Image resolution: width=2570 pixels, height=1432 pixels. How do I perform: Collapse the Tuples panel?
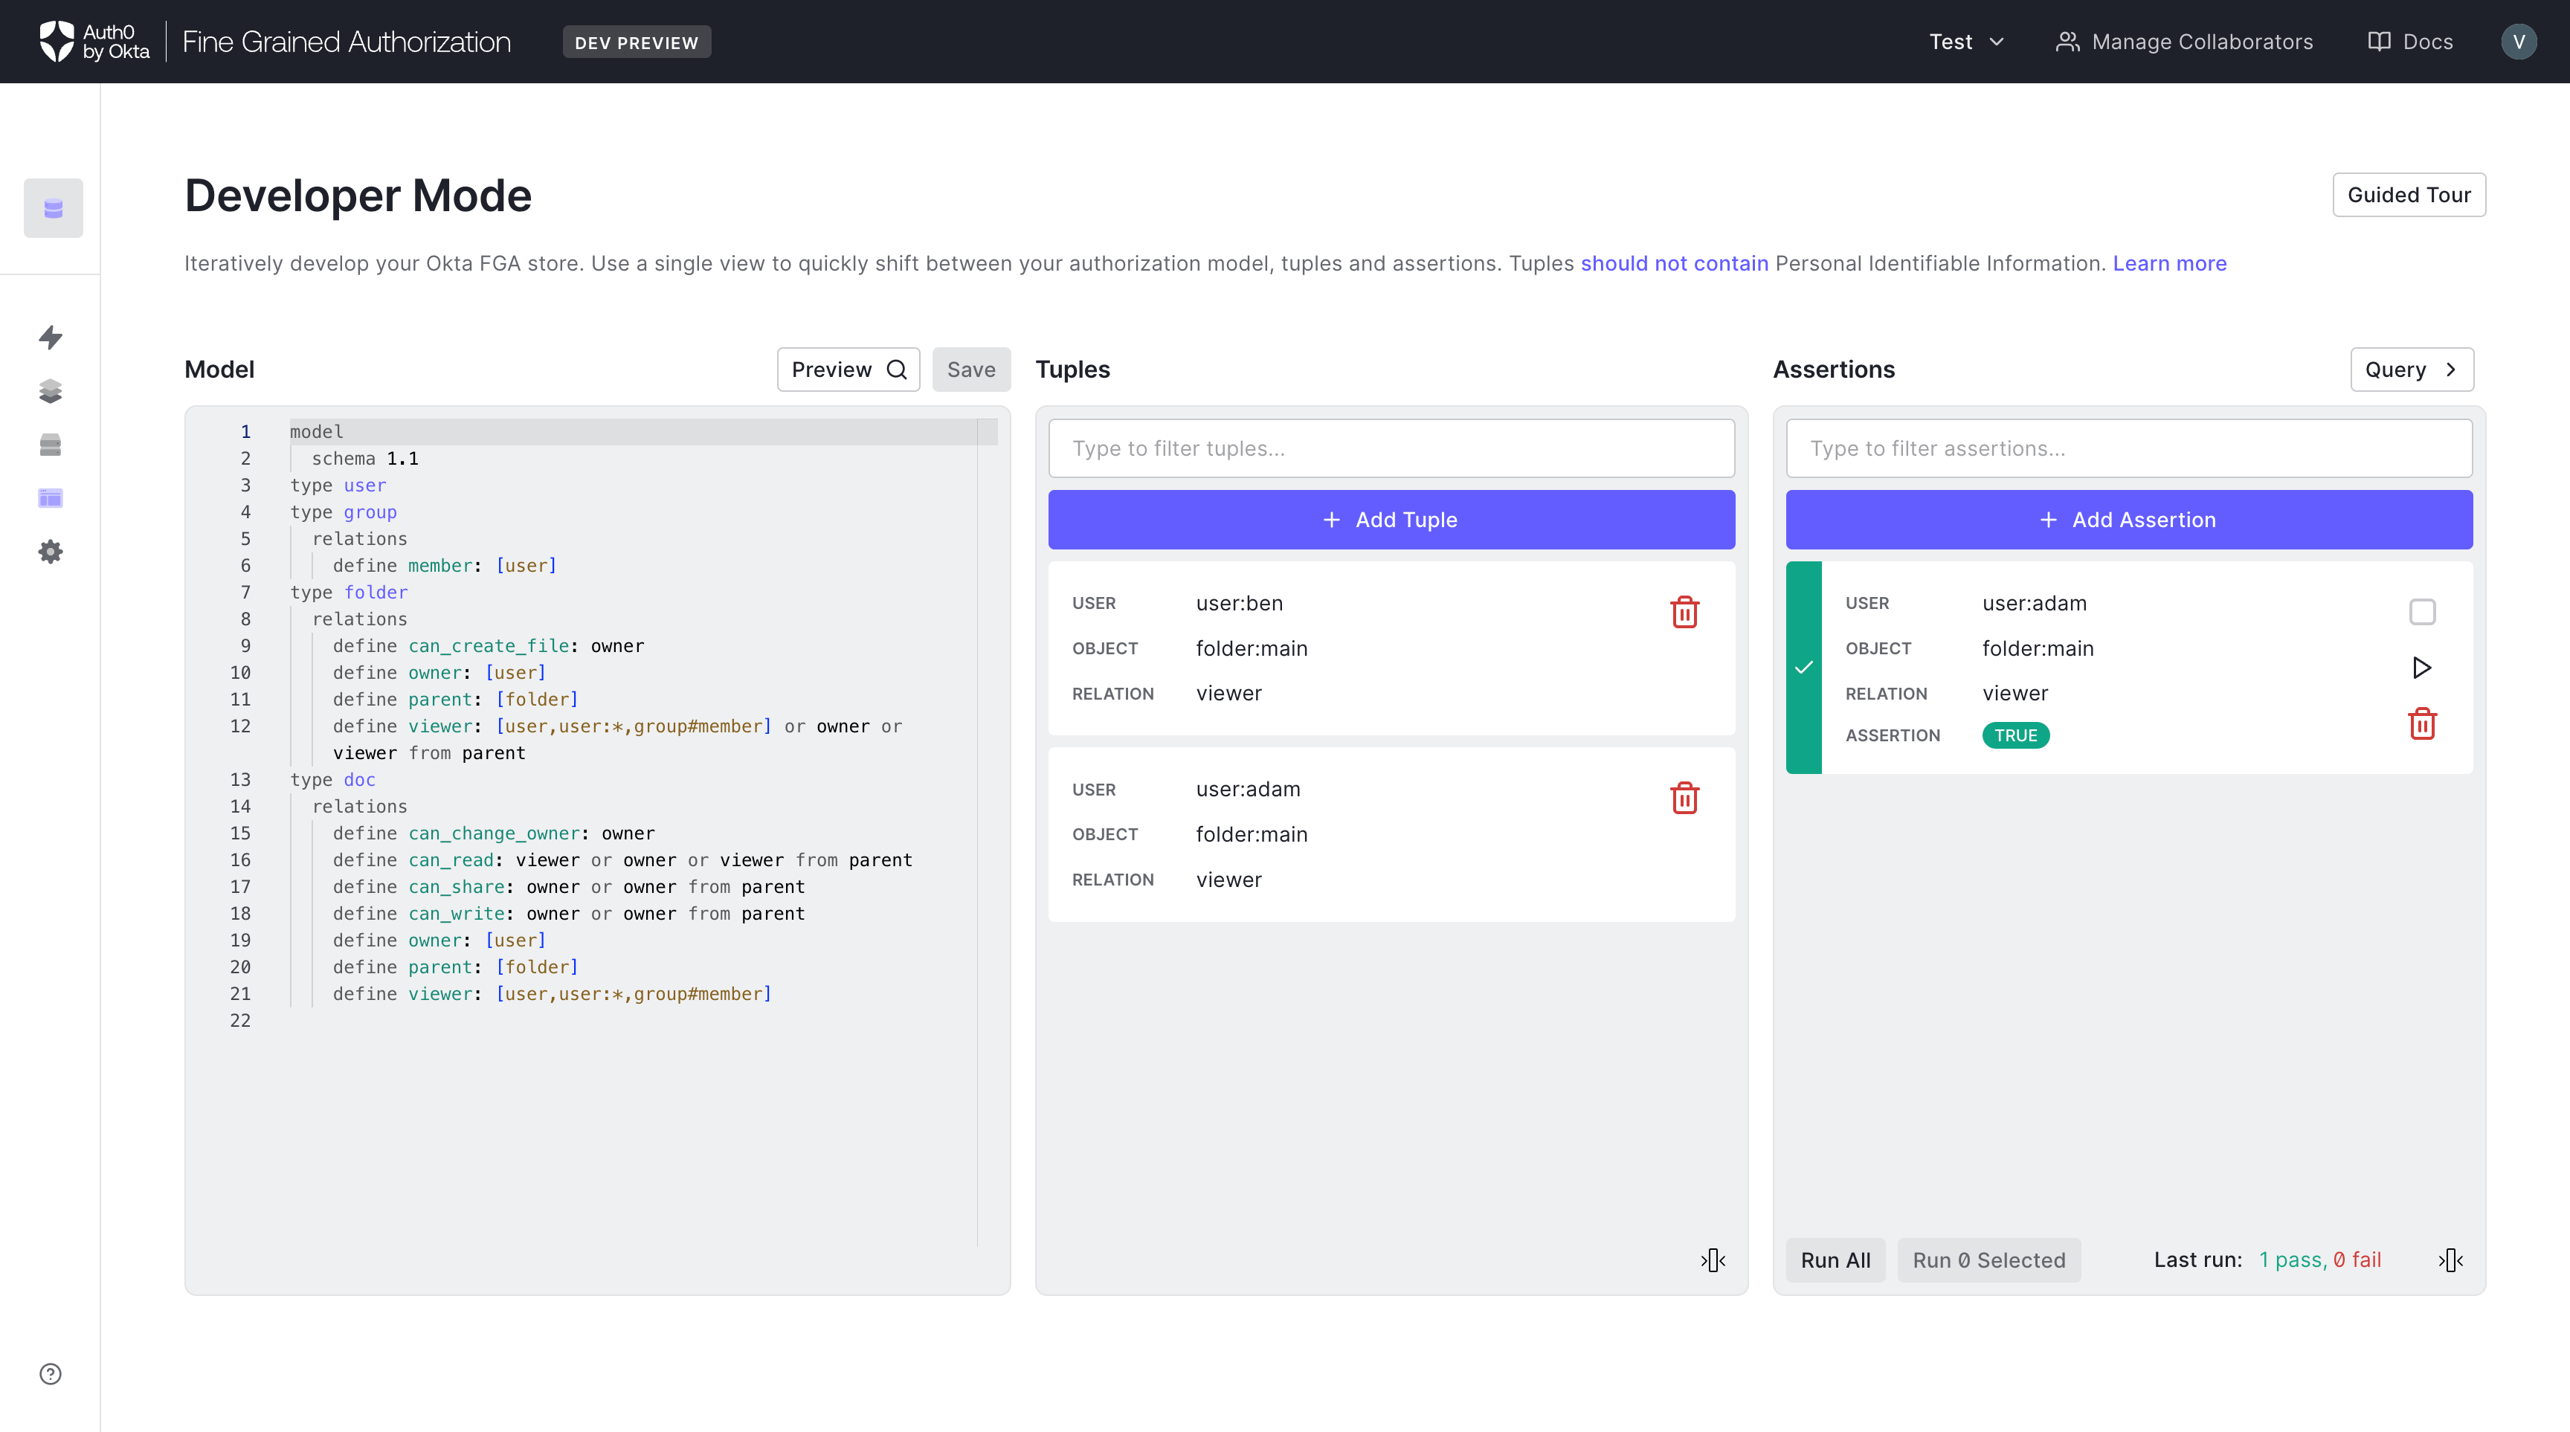tap(1713, 1260)
